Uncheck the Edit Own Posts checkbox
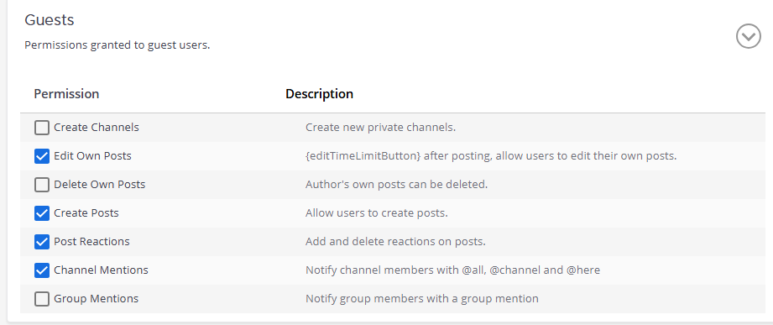 (x=42, y=156)
